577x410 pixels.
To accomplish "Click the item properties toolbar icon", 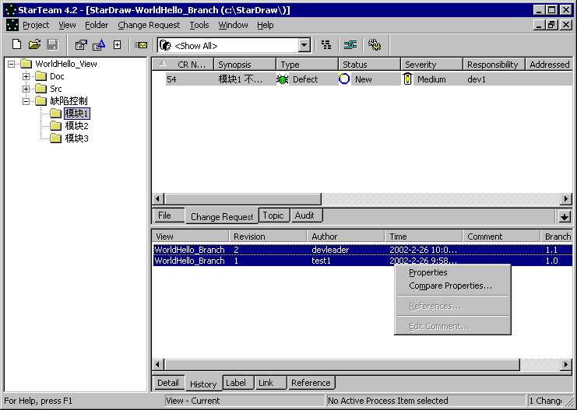I will (x=80, y=45).
